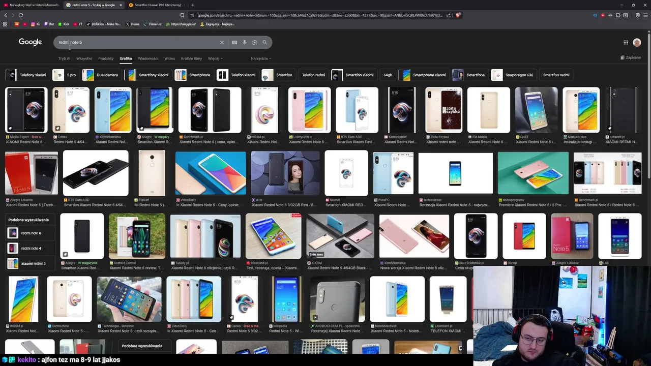
Task: Open the Zagraj.my bookmark
Action: 217,24
